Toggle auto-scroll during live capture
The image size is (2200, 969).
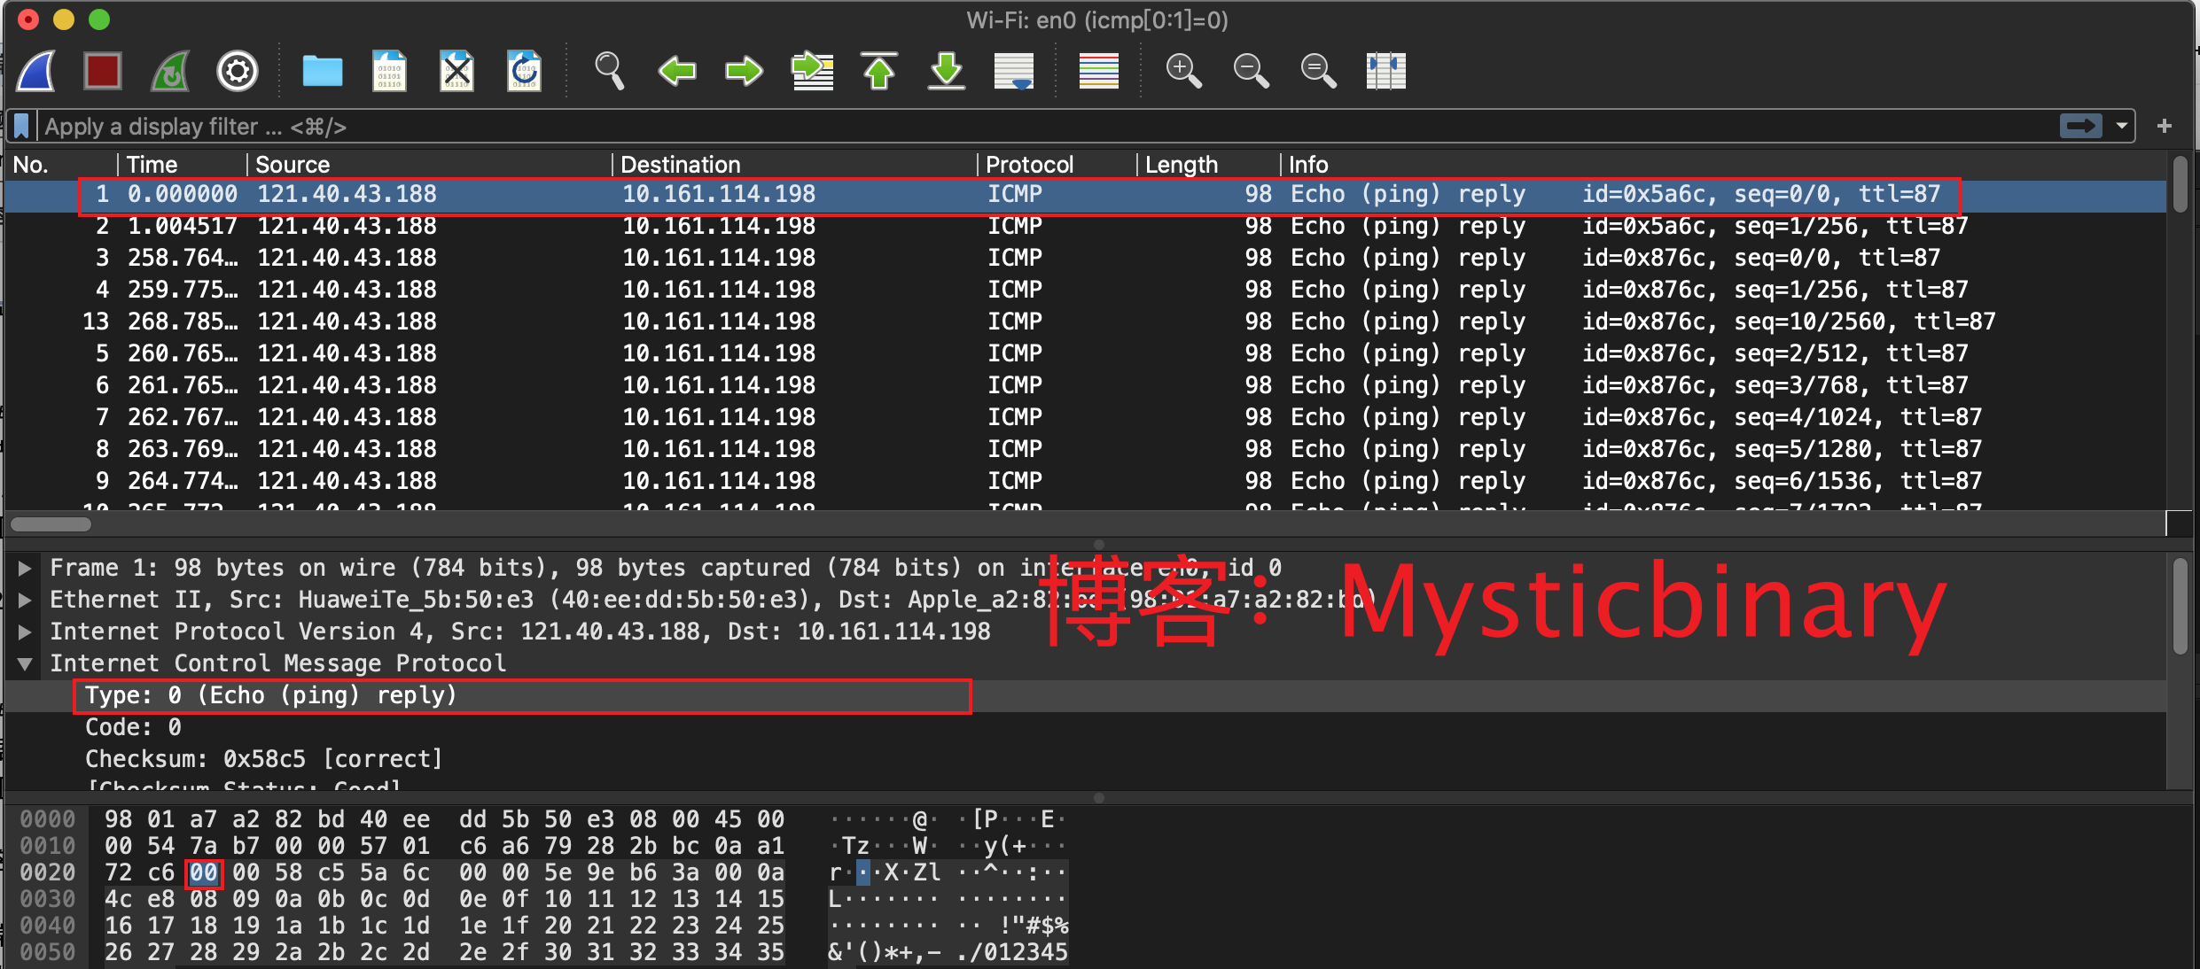1014,71
